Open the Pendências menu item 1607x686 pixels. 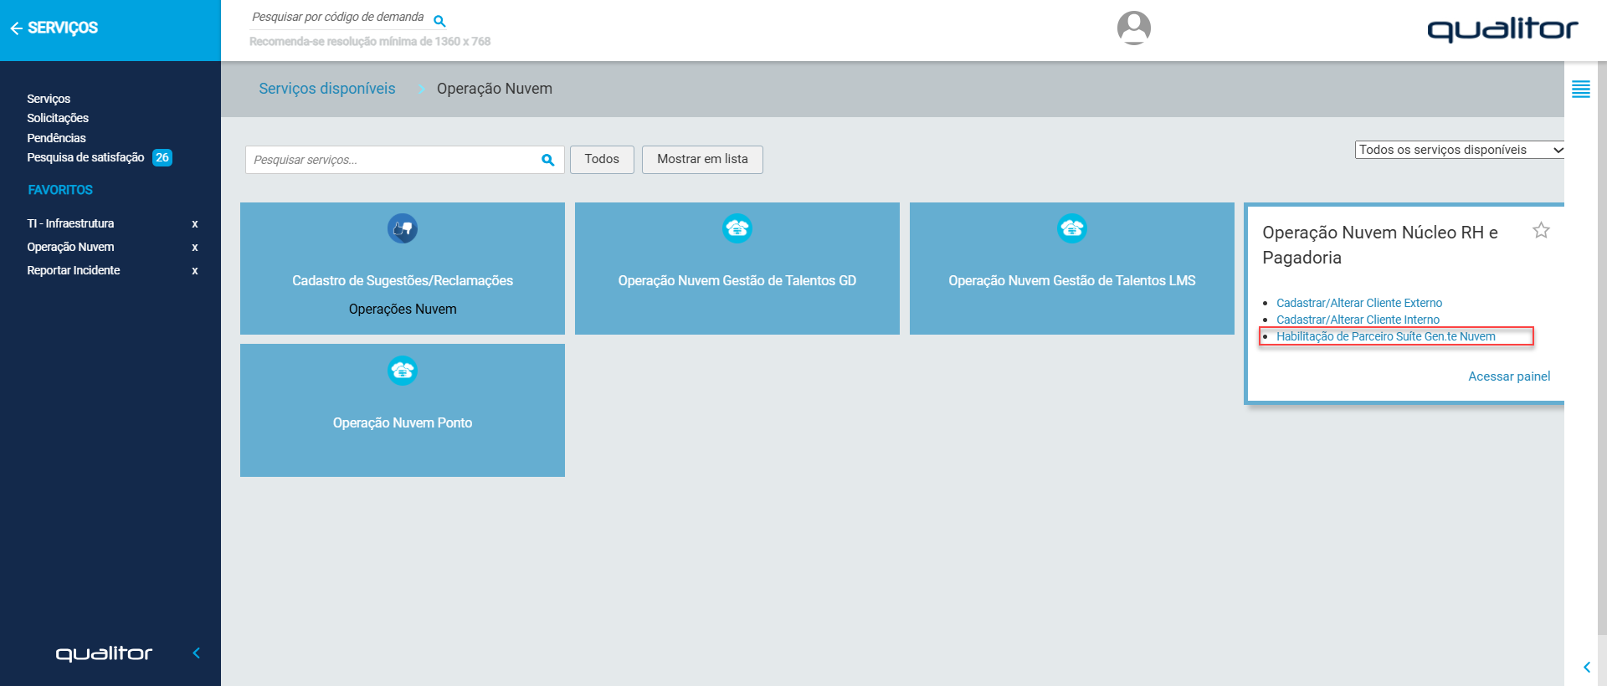(x=56, y=138)
